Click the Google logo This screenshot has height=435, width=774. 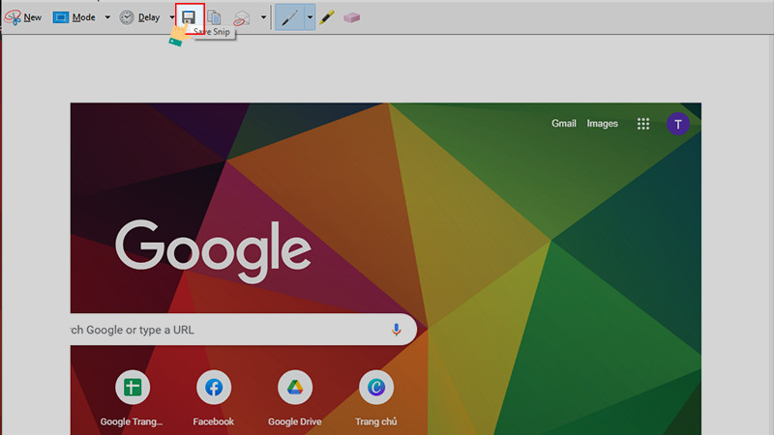click(x=213, y=251)
